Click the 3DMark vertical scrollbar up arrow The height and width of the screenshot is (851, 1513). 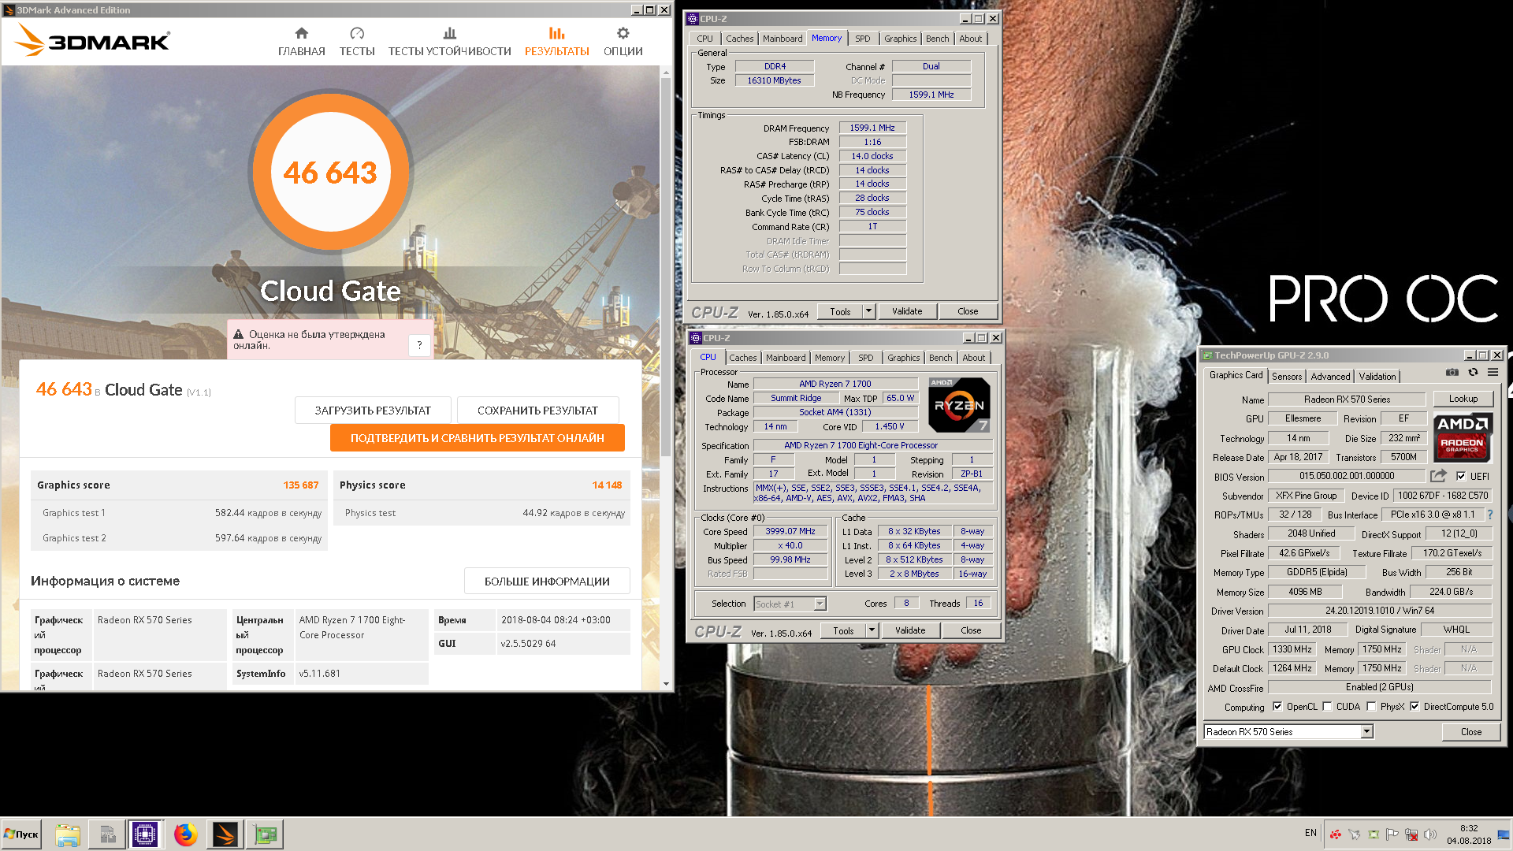666,72
